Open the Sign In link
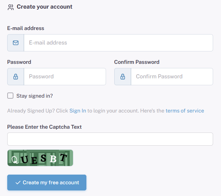This screenshot has height=196, width=221. [x=78, y=111]
